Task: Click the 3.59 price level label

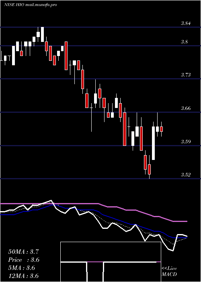Action: [186, 141]
